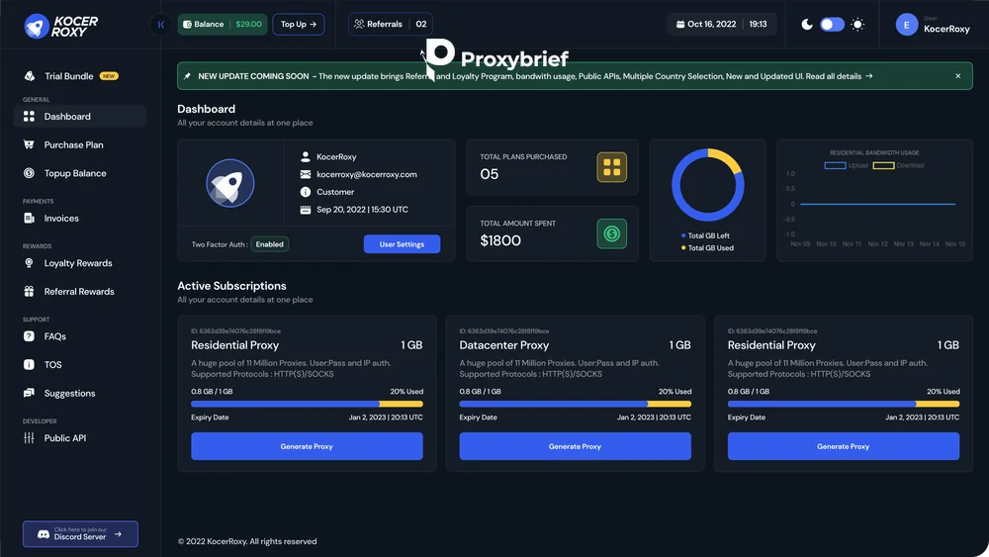Toggle Total GB Left legend item
This screenshot has height=557, width=989.
click(x=705, y=235)
